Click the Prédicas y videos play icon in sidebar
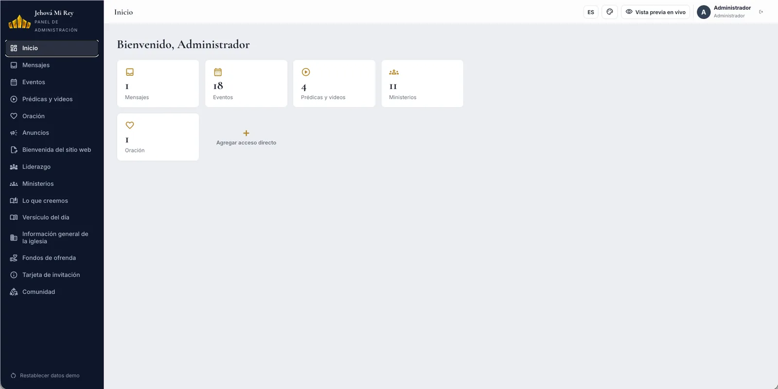 tap(14, 99)
